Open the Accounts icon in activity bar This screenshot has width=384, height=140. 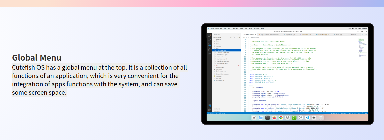(x=209, y=105)
